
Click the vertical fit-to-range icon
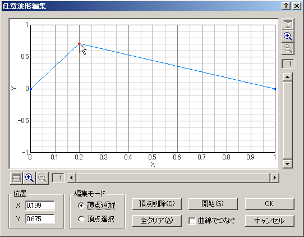tap(288, 24)
